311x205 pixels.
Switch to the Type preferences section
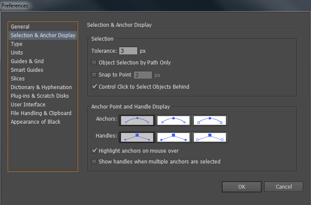[17, 44]
